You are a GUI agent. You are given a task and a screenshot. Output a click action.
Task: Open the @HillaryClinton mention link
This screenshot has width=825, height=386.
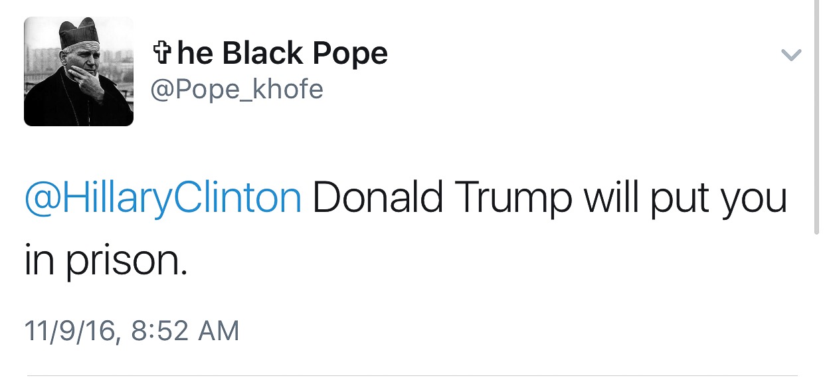point(163,199)
